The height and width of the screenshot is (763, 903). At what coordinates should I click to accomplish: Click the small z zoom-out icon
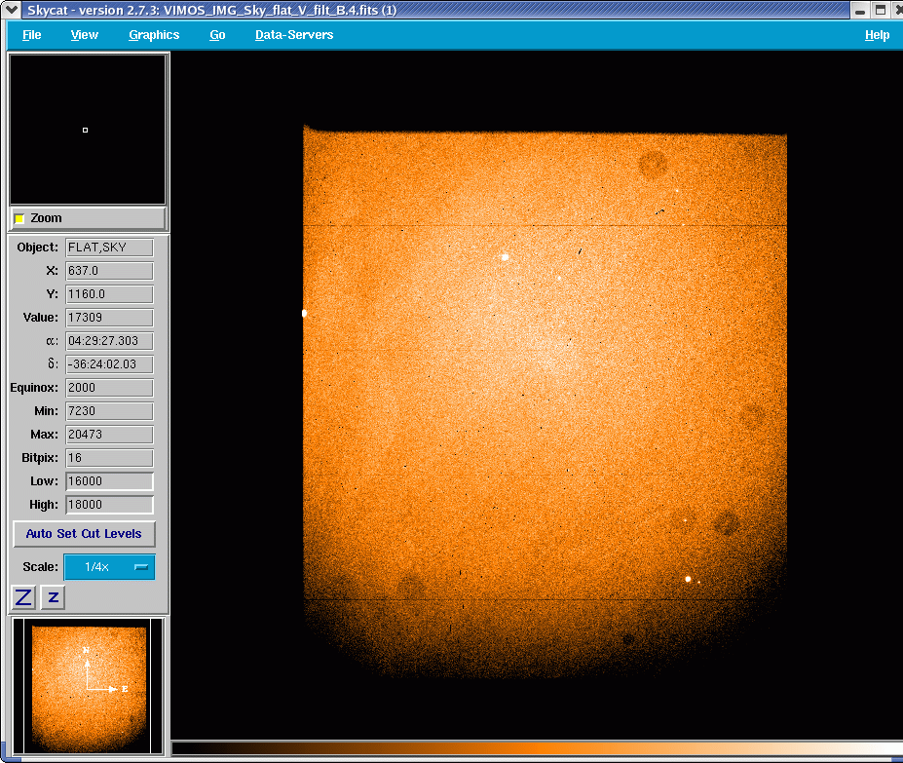pyautogui.click(x=53, y=597)
